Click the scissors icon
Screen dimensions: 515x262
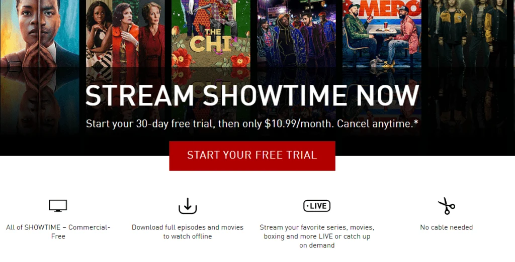(x=447, y=206)
